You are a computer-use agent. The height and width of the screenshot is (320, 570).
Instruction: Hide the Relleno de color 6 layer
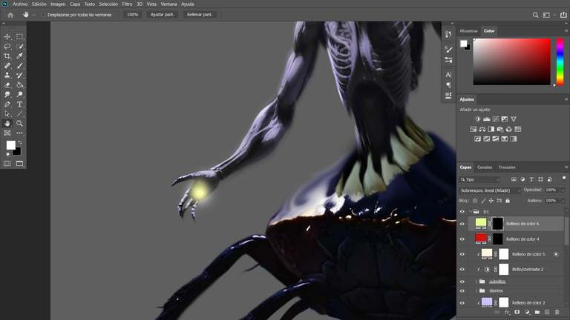[462, 224]
